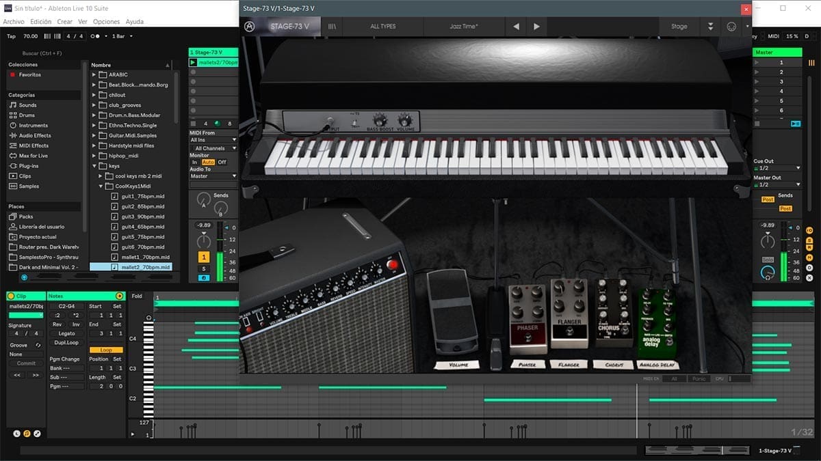Viewport: 821px width, 461px height.
Task: Launch the mallets2/70bpm clip play button
Action: click(194, 62)
